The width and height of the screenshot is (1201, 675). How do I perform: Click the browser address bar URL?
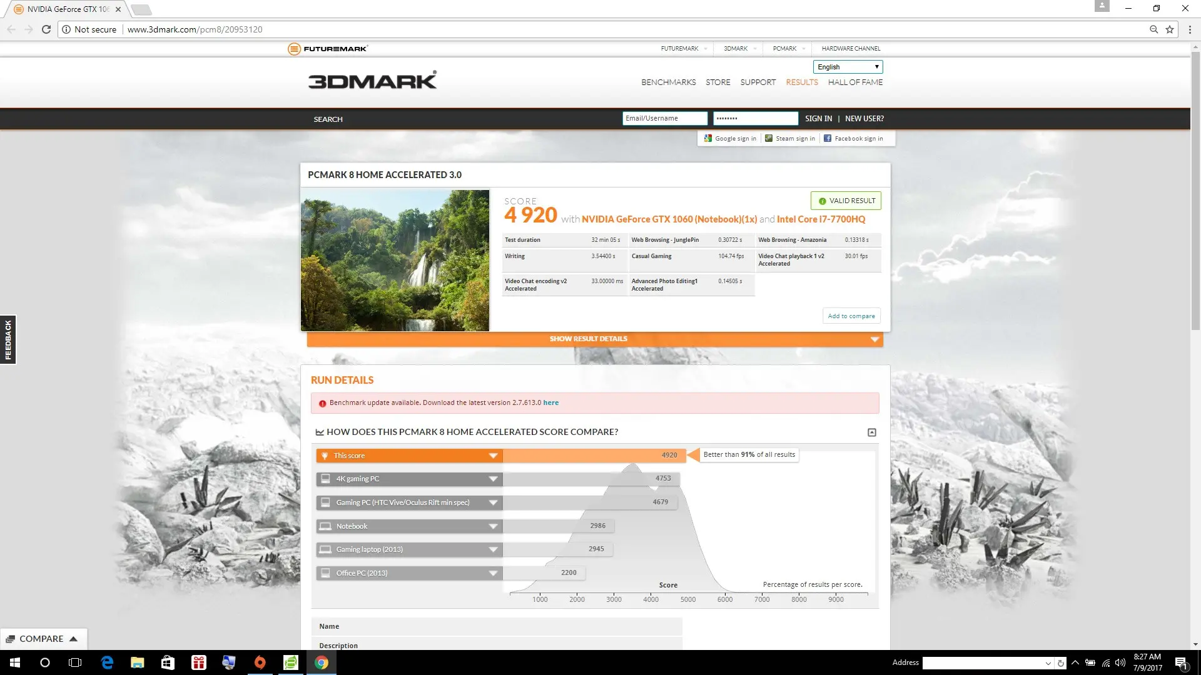[195, 29]
